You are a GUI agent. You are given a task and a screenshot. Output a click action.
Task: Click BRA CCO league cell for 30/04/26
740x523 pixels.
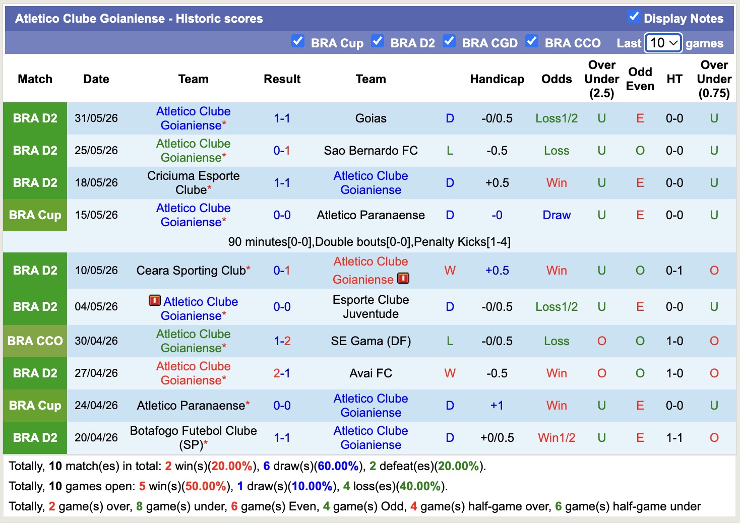pyautogui.click(x=35, y=341)
